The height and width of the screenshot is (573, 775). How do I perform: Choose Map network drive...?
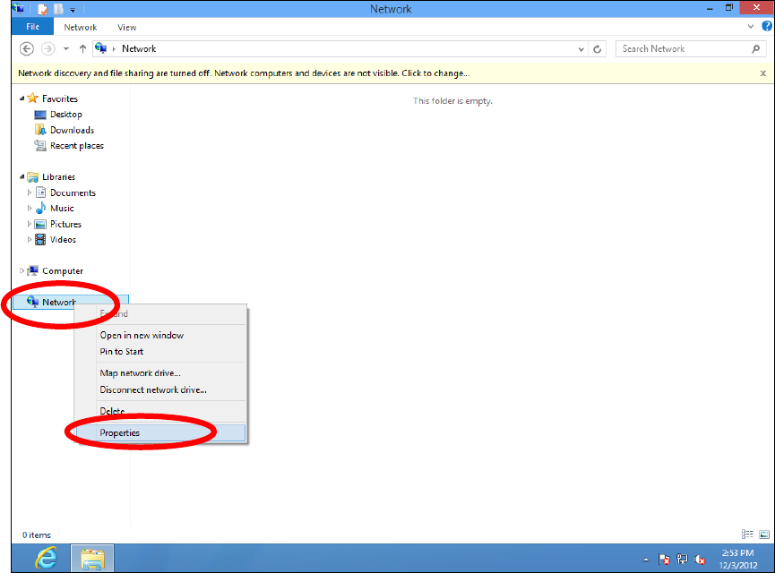140,373
